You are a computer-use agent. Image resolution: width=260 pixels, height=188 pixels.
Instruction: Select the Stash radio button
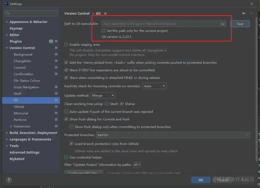[107, 104]
